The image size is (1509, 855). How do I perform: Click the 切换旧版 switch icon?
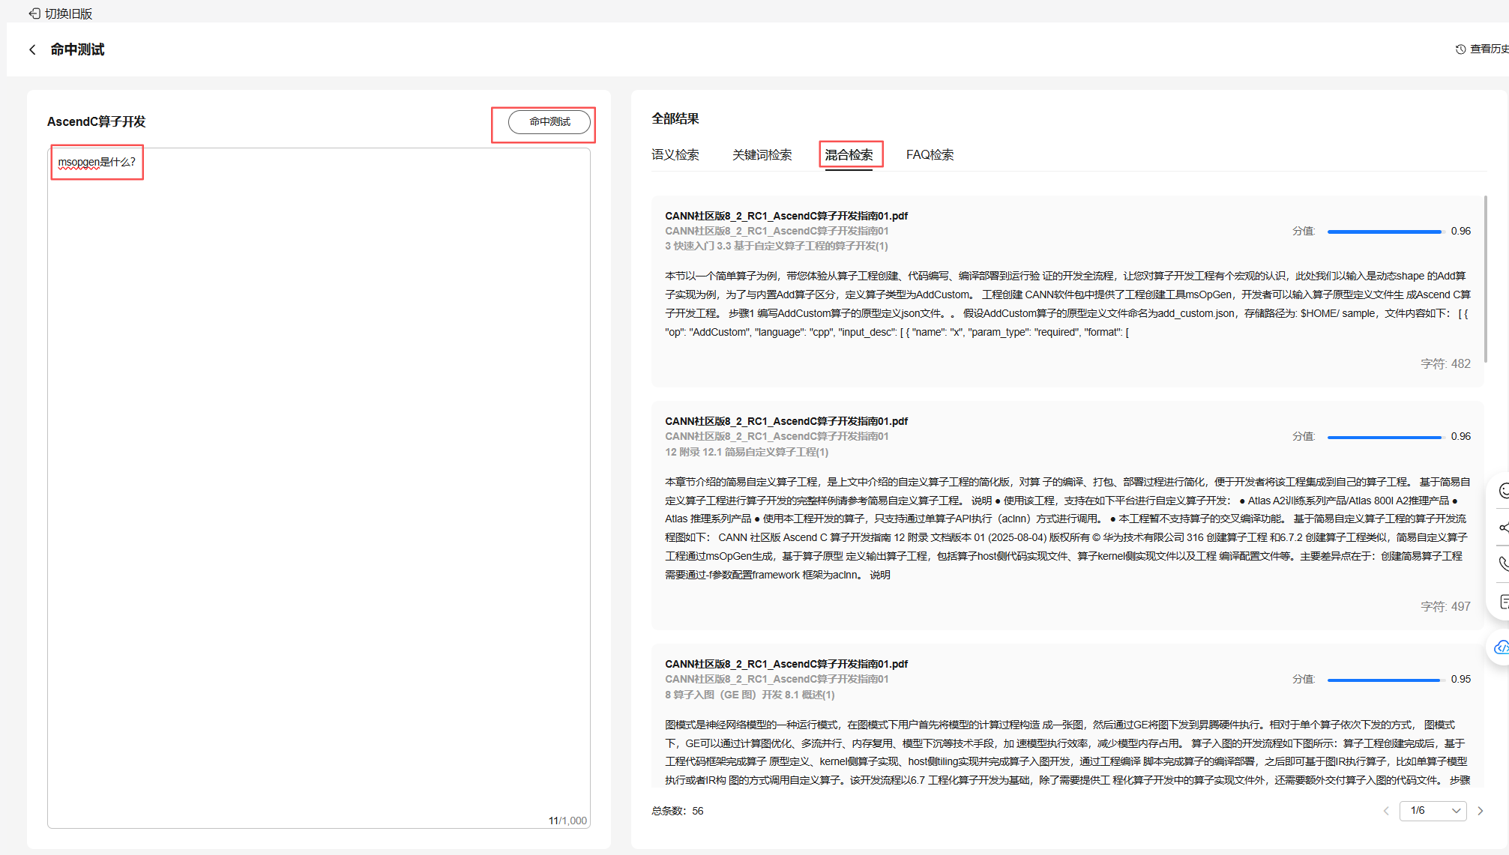34,13
